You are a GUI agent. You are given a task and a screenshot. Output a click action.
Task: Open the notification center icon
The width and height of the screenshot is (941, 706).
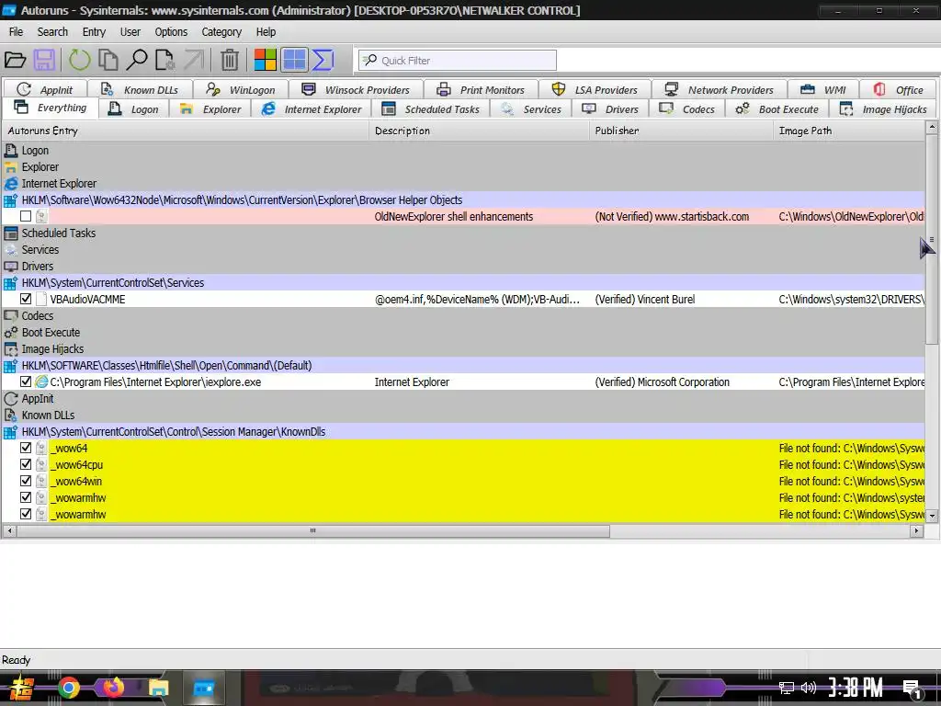point(913,689)
